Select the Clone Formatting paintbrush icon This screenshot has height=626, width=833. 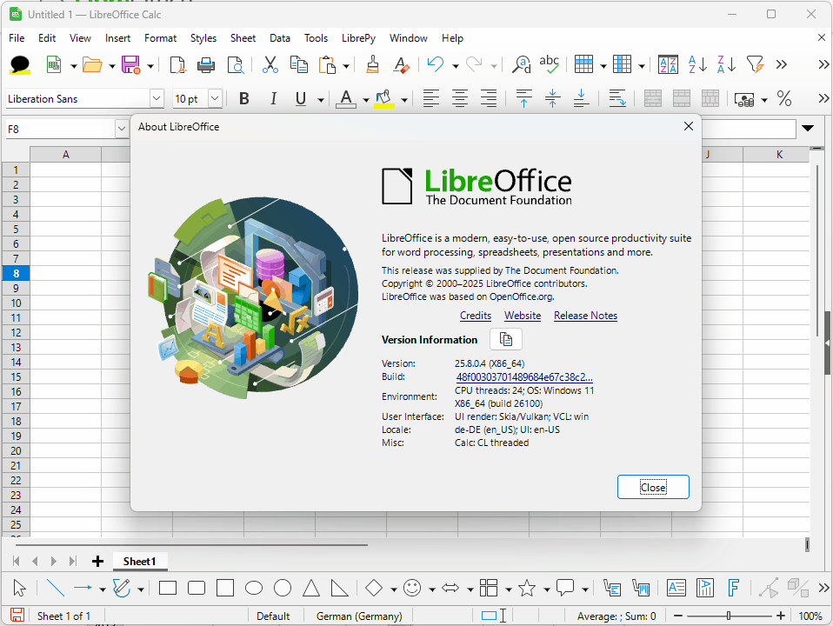tap(373, 65)
